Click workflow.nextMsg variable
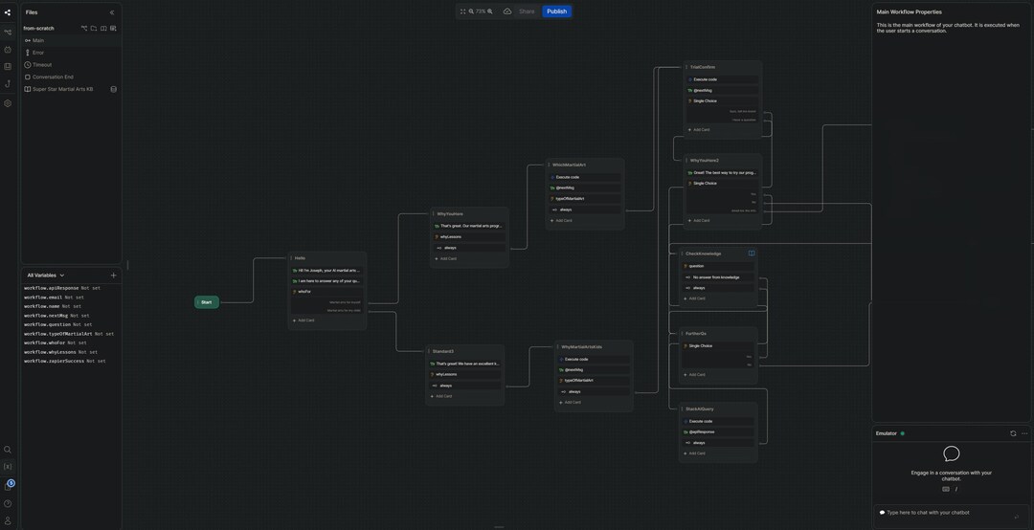 click(x=56, y=316)
